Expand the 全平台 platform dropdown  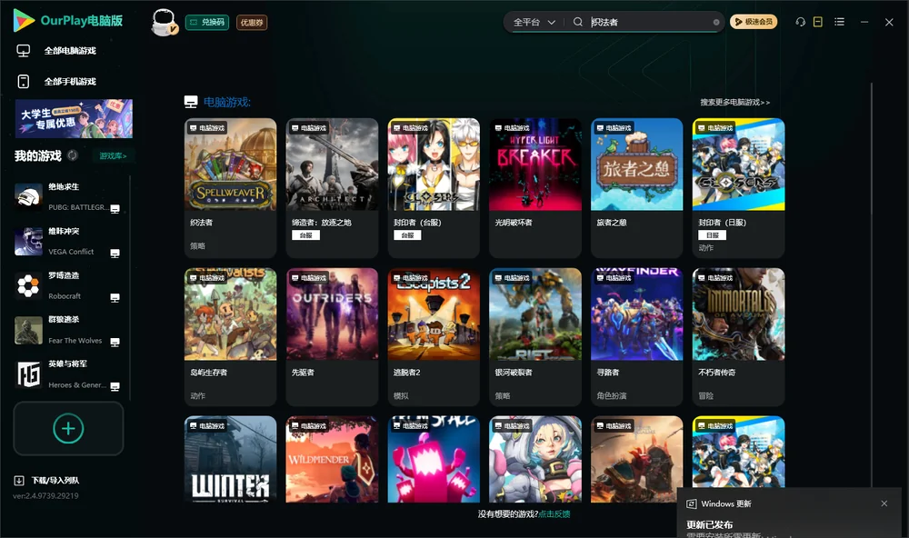[534, 22]
